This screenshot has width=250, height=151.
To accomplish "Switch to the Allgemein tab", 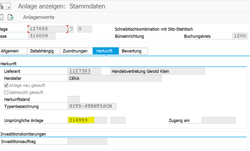I will pos(13,51).
